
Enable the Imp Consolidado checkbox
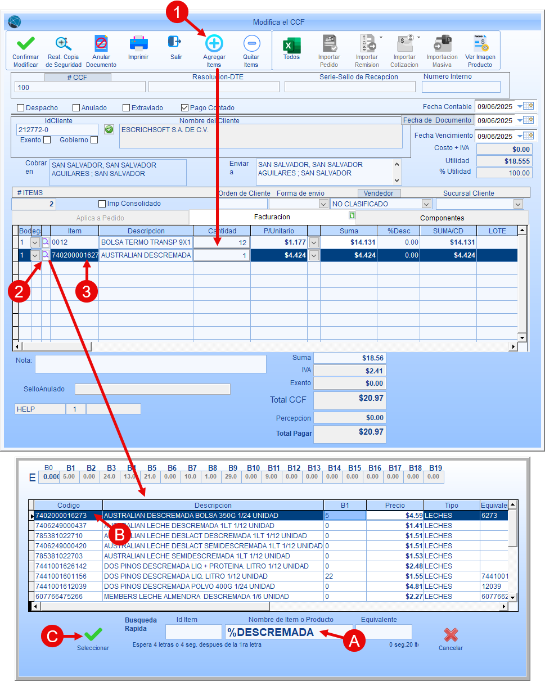(102, 204)
